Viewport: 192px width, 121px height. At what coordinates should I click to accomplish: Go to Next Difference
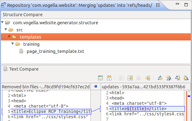pyautogui.click(x=160, y=78)
